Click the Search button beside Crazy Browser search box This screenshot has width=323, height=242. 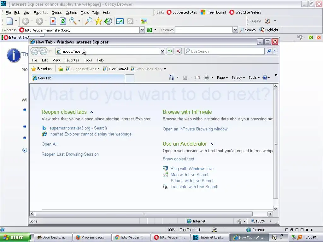point(248,30)
